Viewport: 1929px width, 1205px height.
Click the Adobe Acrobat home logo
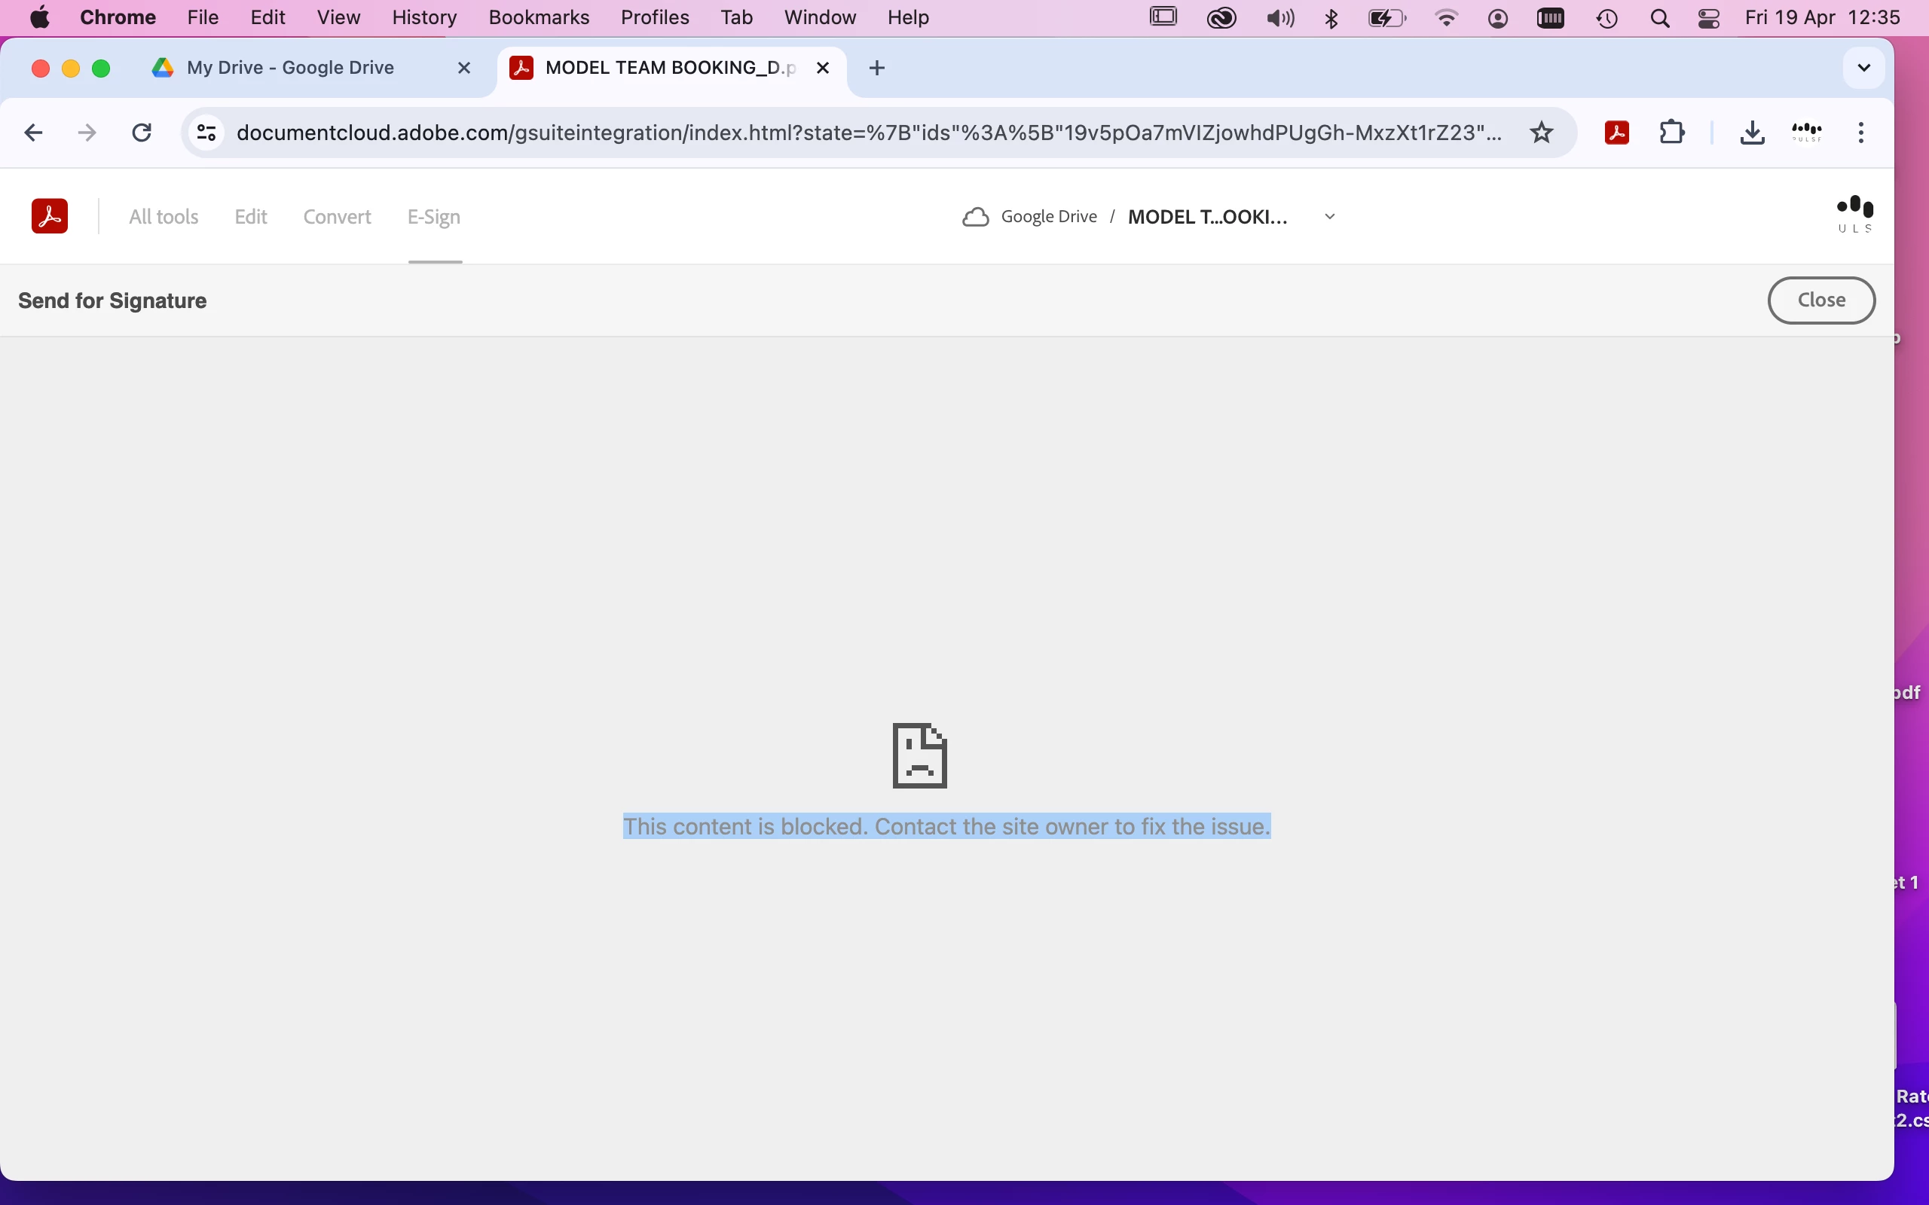(x=50, y=216)
